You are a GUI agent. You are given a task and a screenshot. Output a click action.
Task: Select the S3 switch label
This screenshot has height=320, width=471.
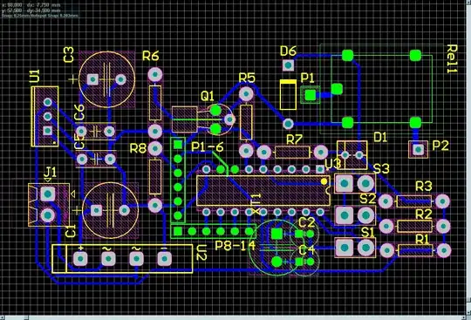381,169
